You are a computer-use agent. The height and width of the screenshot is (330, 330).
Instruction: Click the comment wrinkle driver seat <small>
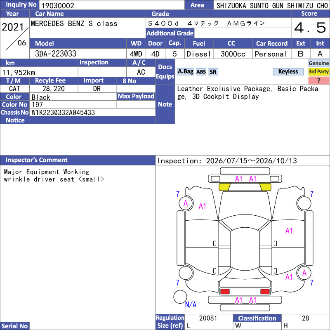point(54,179)
